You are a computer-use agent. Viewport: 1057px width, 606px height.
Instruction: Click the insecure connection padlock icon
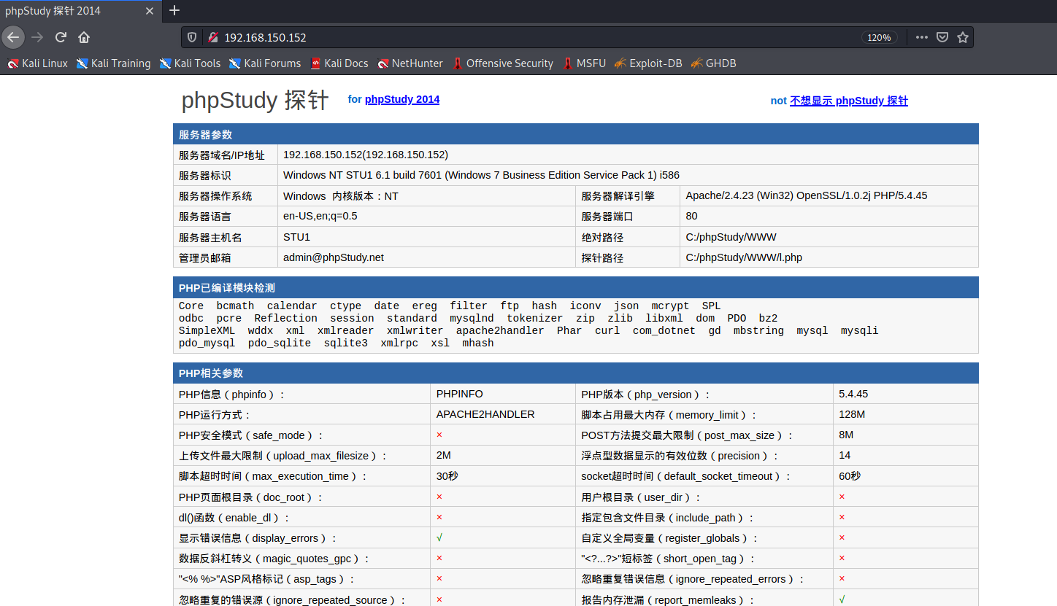pos(213,37)
